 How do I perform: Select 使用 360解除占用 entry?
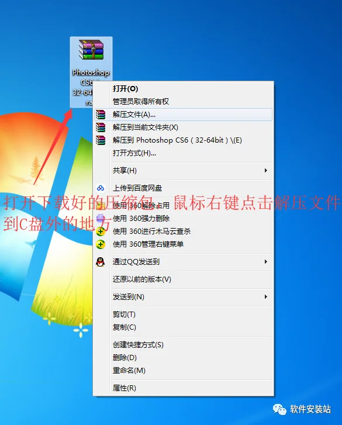pos(183,205)
